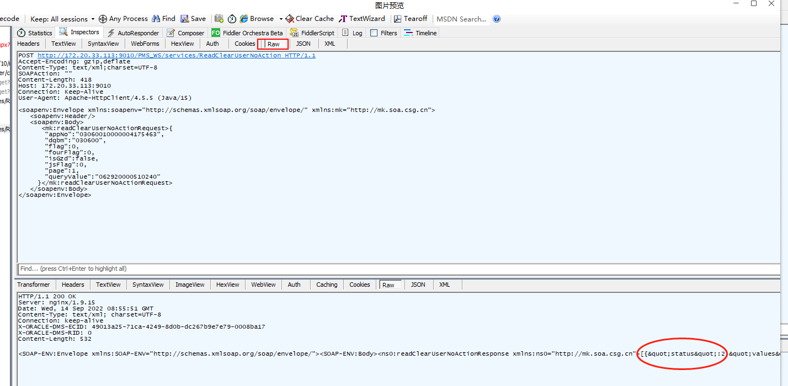The image size is (788, 386).
Task: Toggle the Filters checkbox
Action: (374, 33)
